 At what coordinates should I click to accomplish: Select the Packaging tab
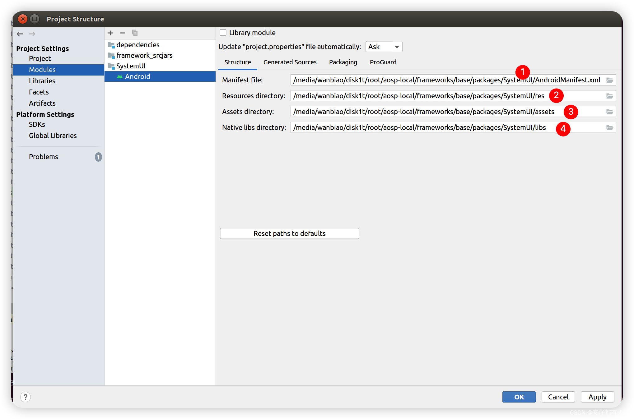pos(343,62)
